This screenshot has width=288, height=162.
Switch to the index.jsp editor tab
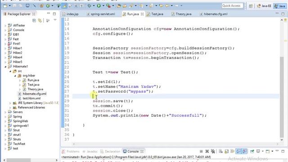[71, 14]
